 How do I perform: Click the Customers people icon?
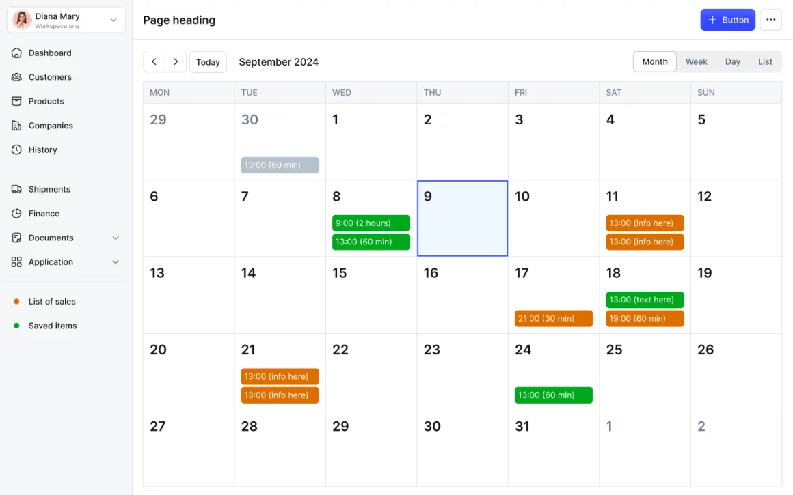(x=17, y=77)
